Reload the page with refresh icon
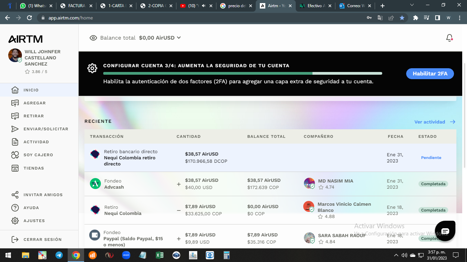The height and width of the screenshot is (262, 467). tap(29, 18)
